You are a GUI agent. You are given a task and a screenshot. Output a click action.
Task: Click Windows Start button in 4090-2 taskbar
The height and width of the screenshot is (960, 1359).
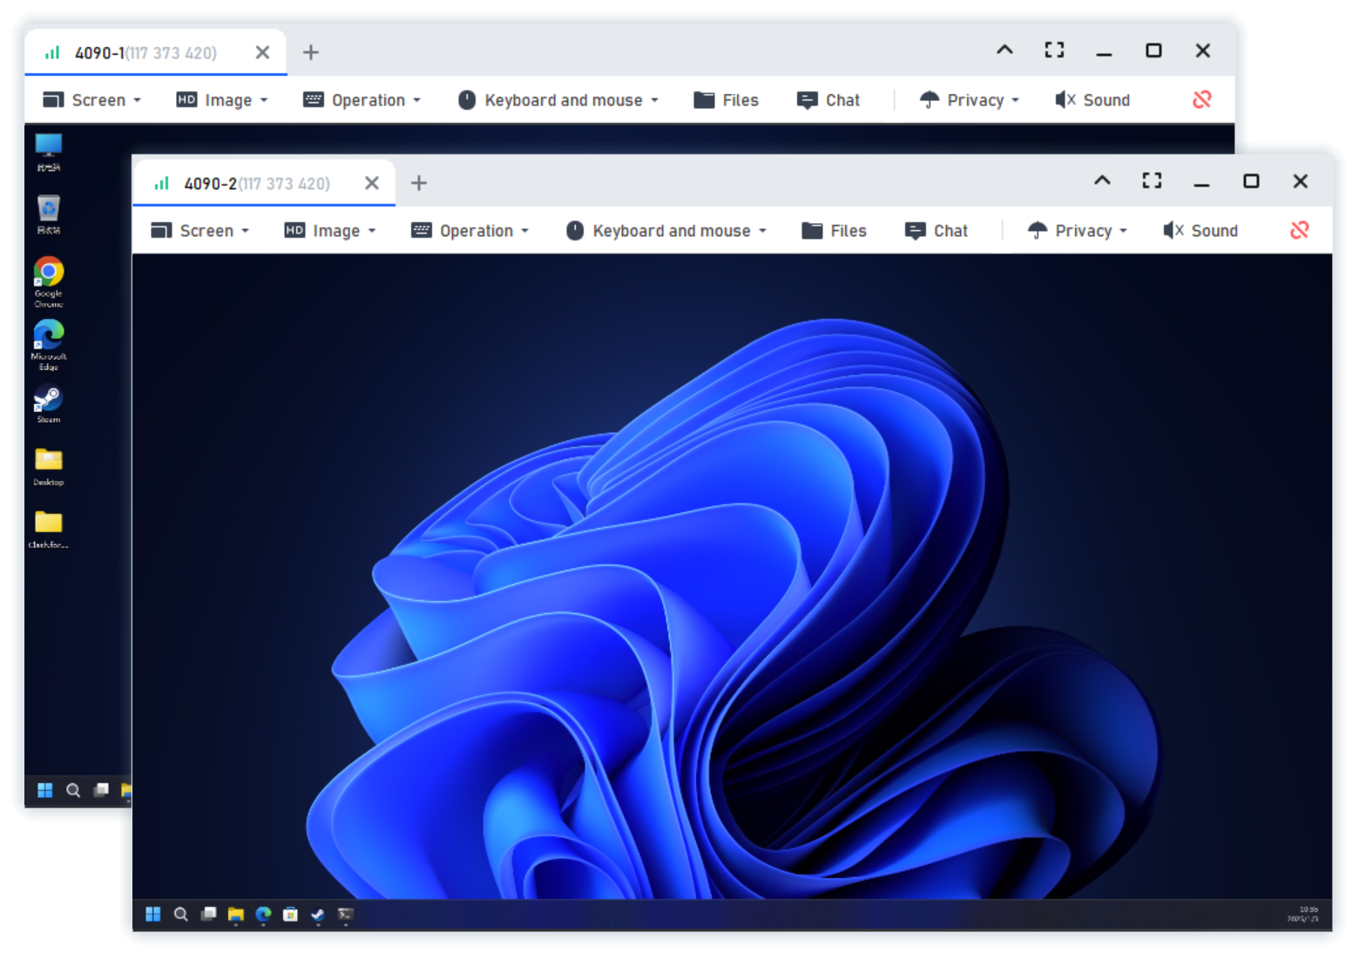tap(153, 914)
